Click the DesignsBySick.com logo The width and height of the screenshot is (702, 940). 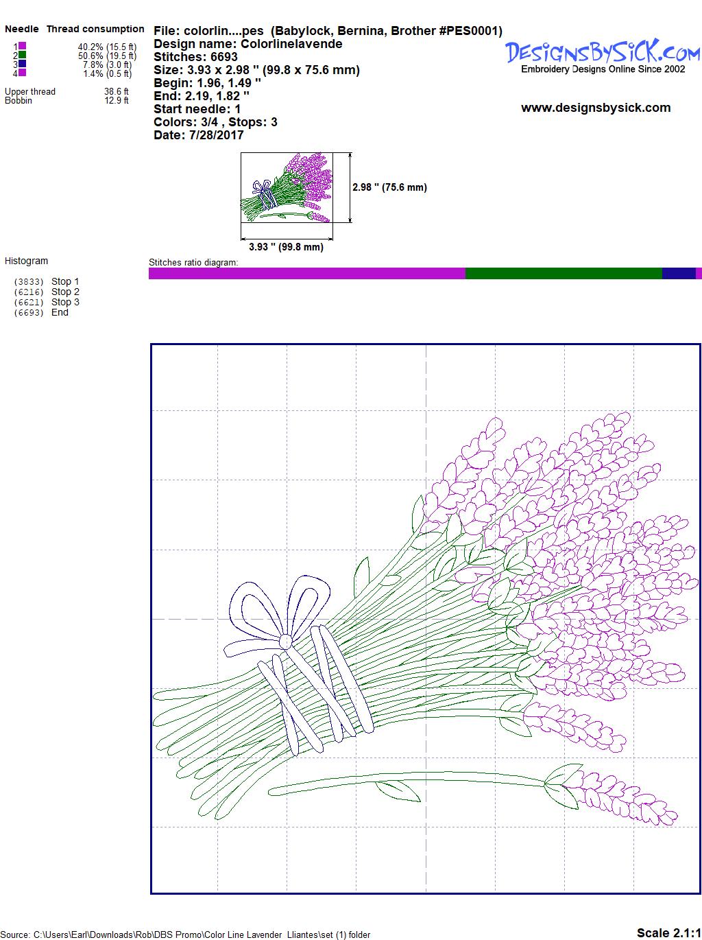click(603, 52)
